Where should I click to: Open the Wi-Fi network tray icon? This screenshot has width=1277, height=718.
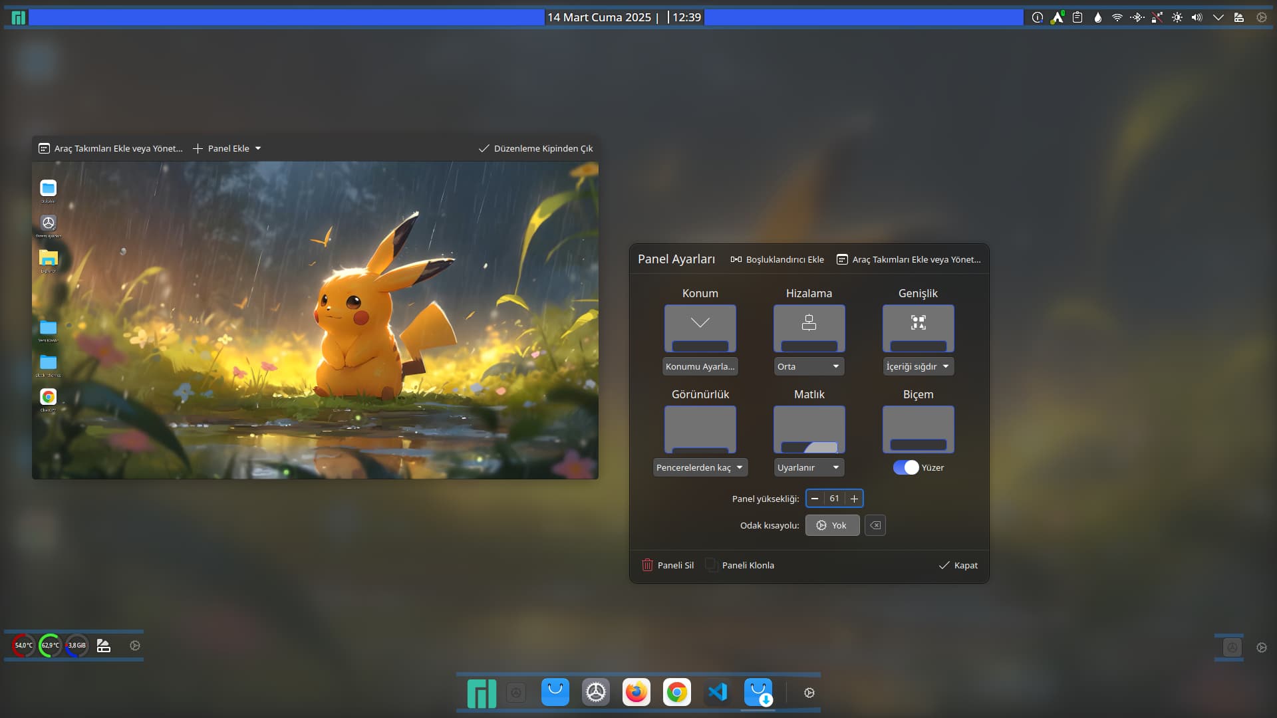point(1117,17)
